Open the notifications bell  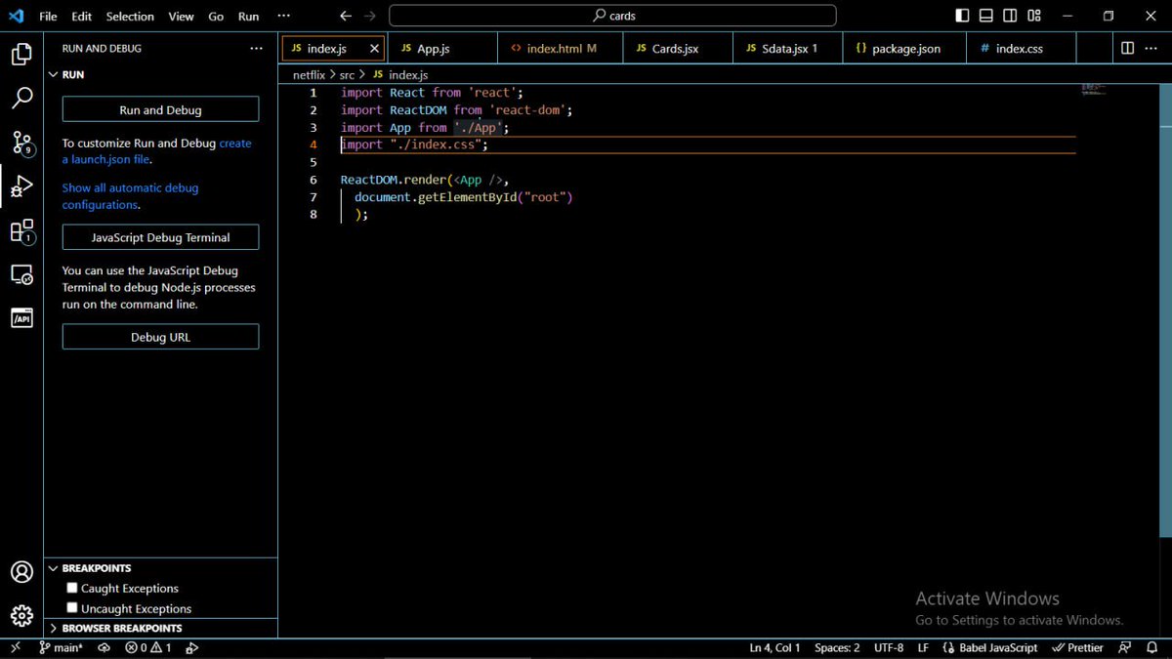1151,647
